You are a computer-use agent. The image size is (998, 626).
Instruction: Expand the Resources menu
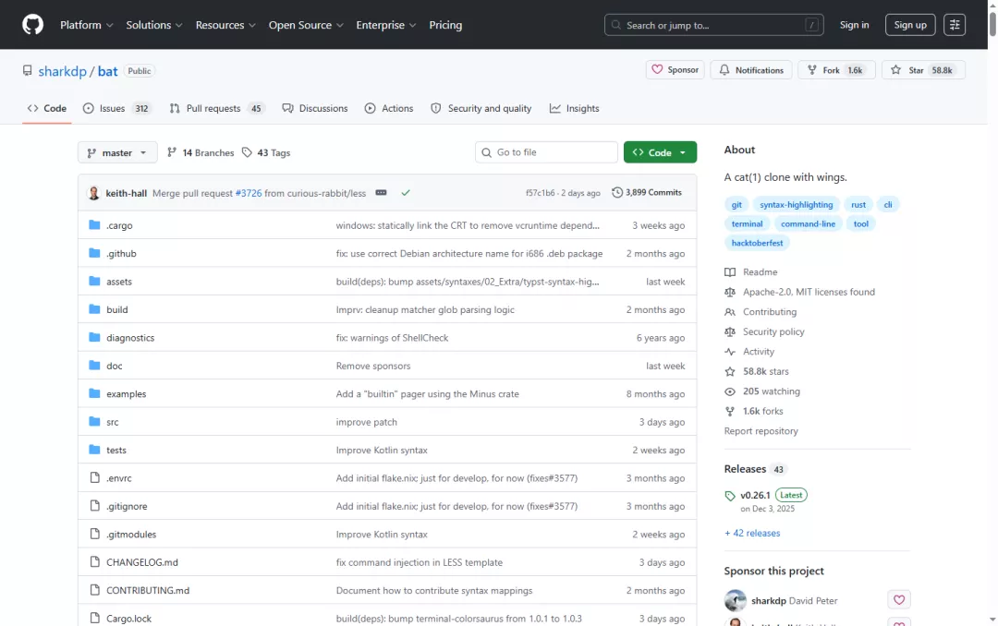pyautogui.click(x=225, y=25)
